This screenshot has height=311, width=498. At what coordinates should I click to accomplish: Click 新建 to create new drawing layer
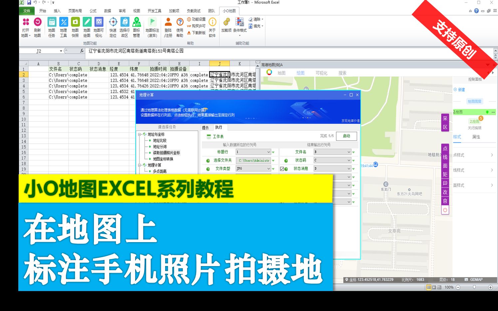pyautogui.click(x=461, y=90)
